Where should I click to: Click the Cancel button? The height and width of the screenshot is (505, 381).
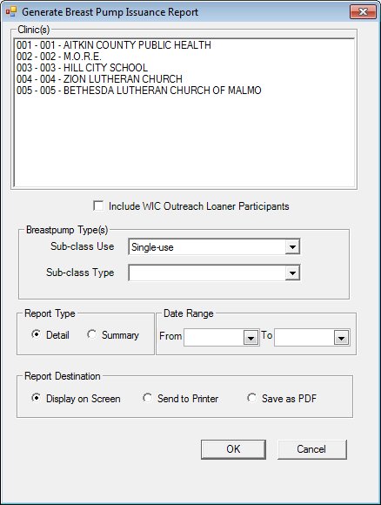311,449
